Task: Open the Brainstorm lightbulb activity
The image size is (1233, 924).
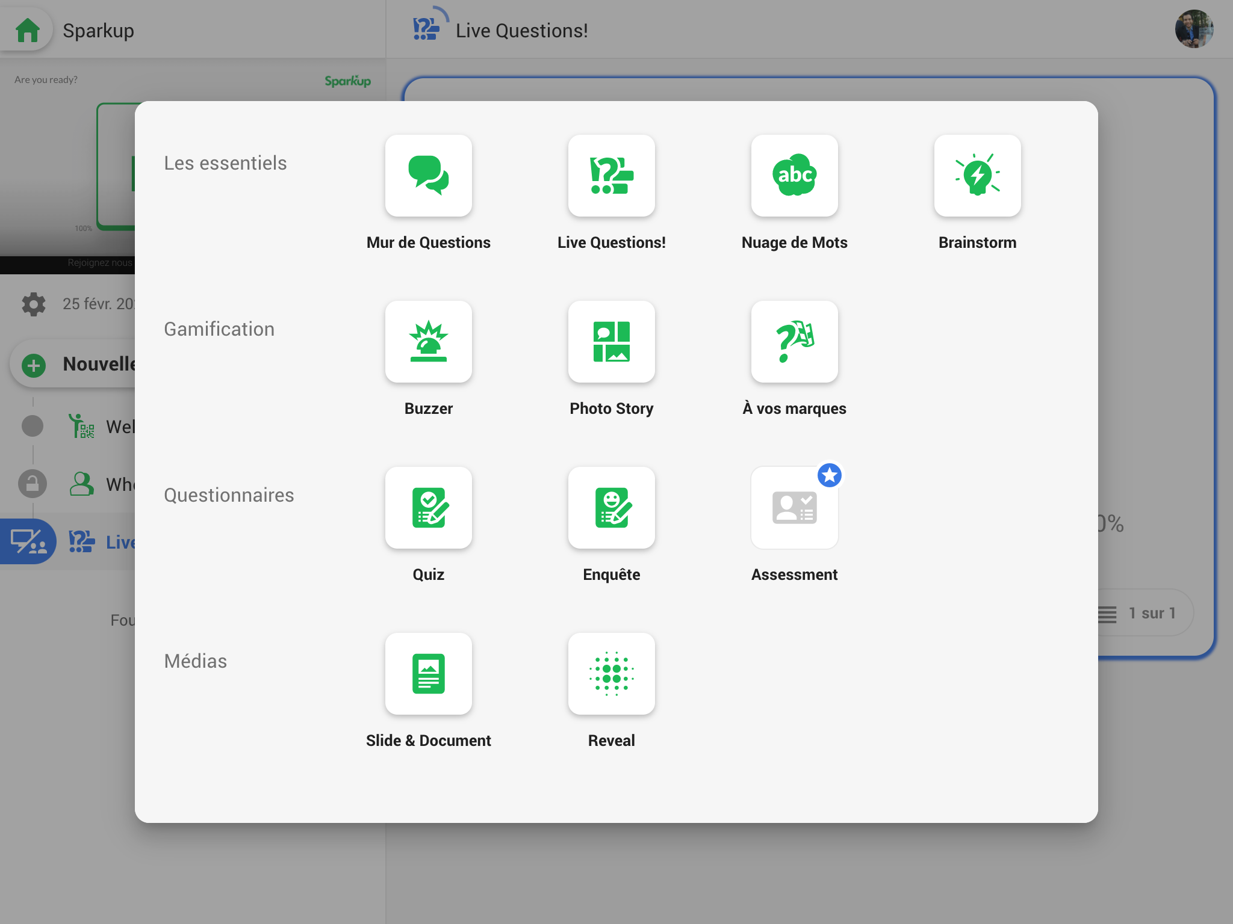Action: point(977,175)
